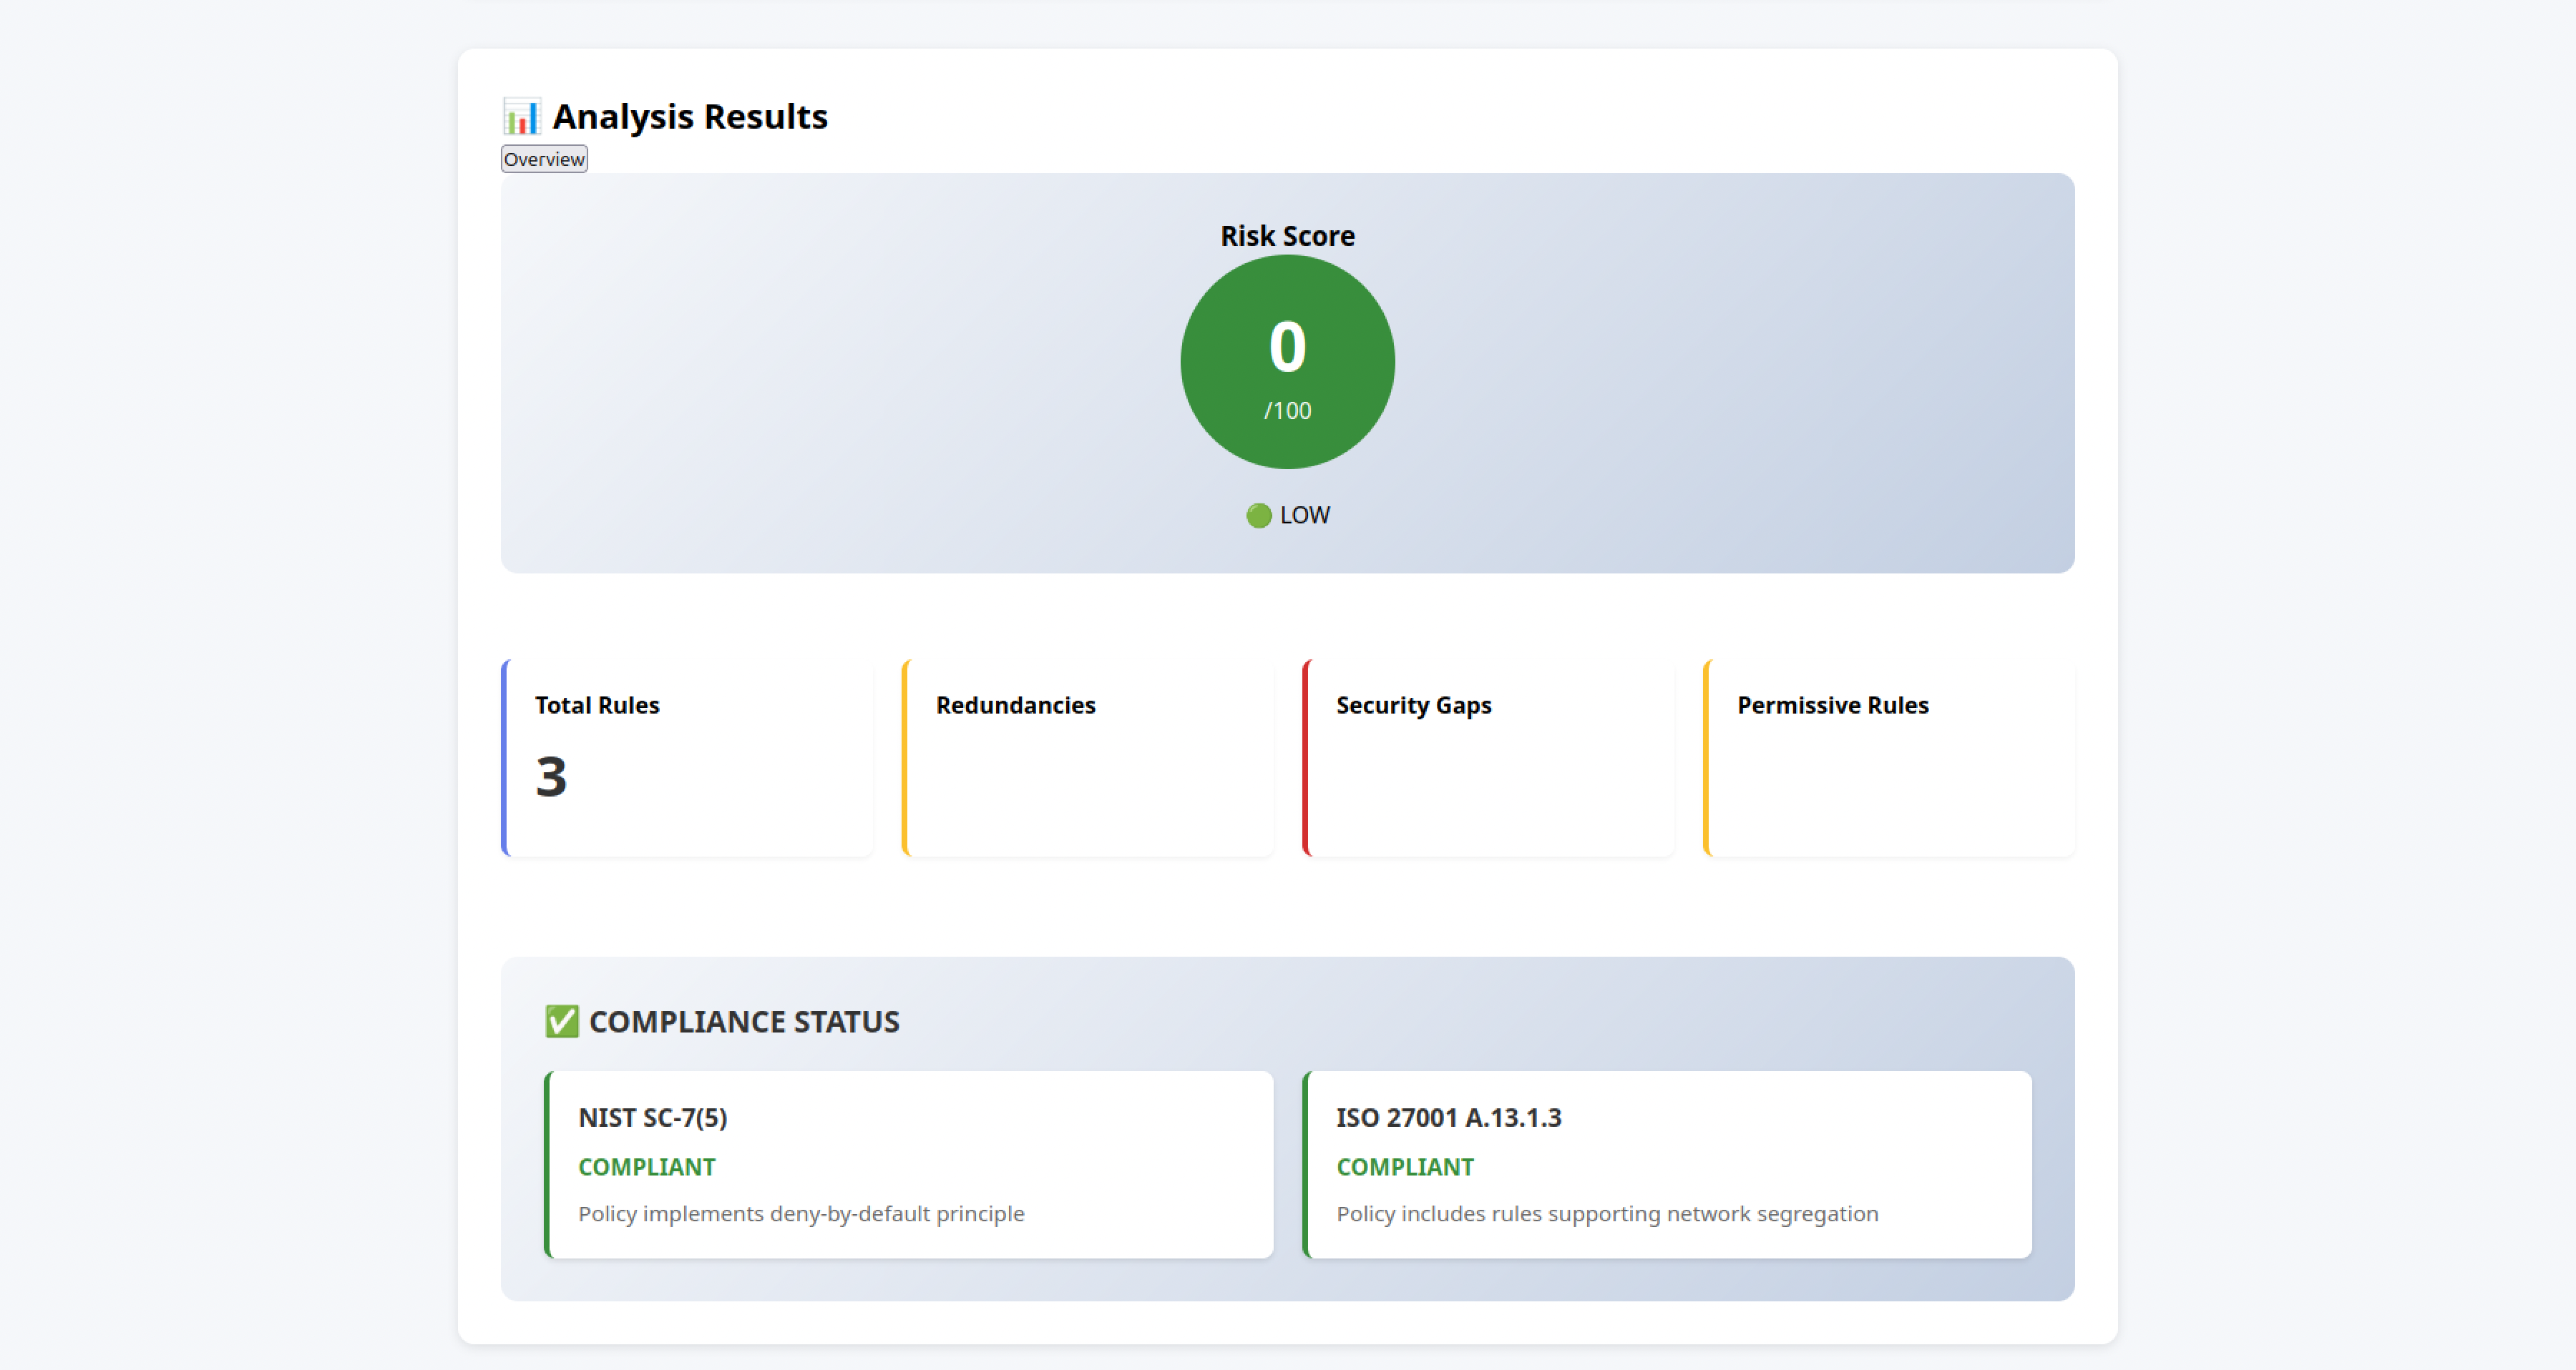Click the Analysis Results title
This screenshot has width=2576, height=1370.
click(690, 117)
